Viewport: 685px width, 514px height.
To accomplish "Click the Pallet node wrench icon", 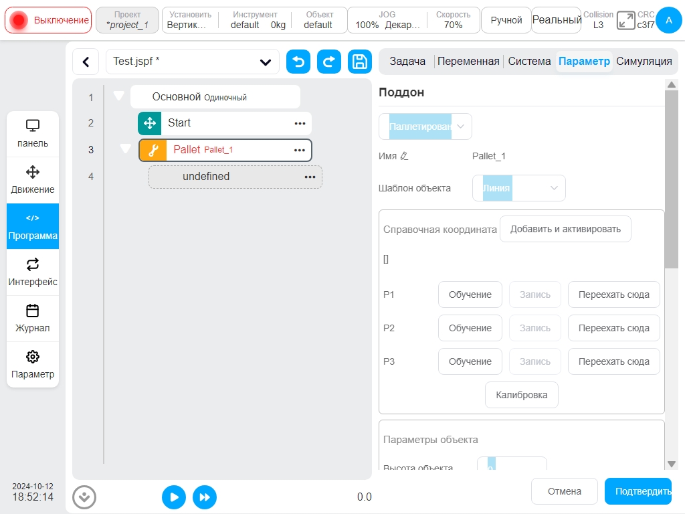I will 153,151.
